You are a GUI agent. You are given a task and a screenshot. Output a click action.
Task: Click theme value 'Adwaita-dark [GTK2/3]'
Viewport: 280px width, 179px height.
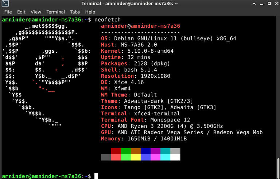tap(159, 101)
